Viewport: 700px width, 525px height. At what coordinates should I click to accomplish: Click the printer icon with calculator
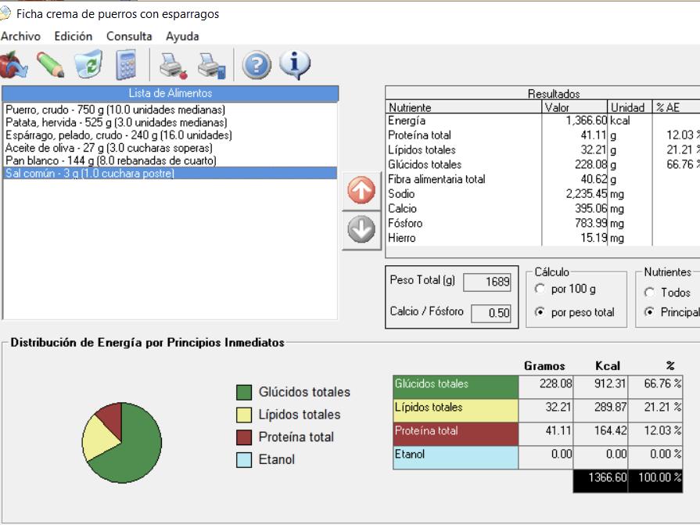pos(211,66)
